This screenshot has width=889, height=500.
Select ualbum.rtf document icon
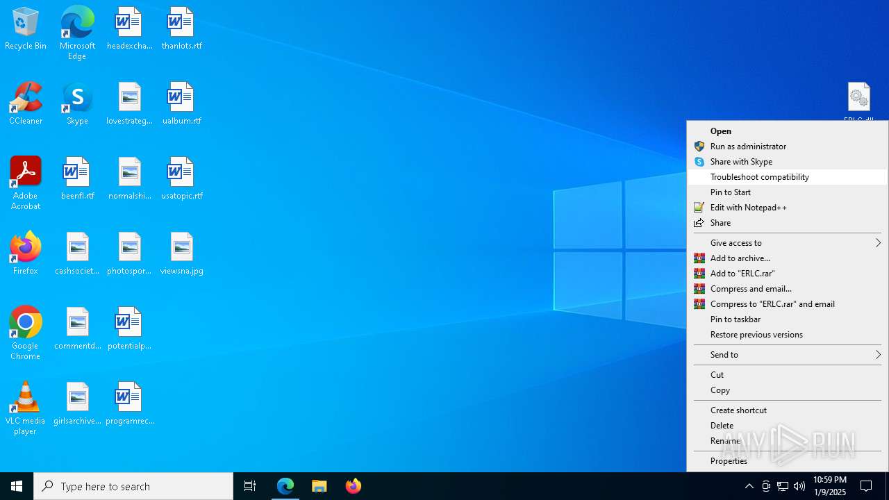pos(181,103)
